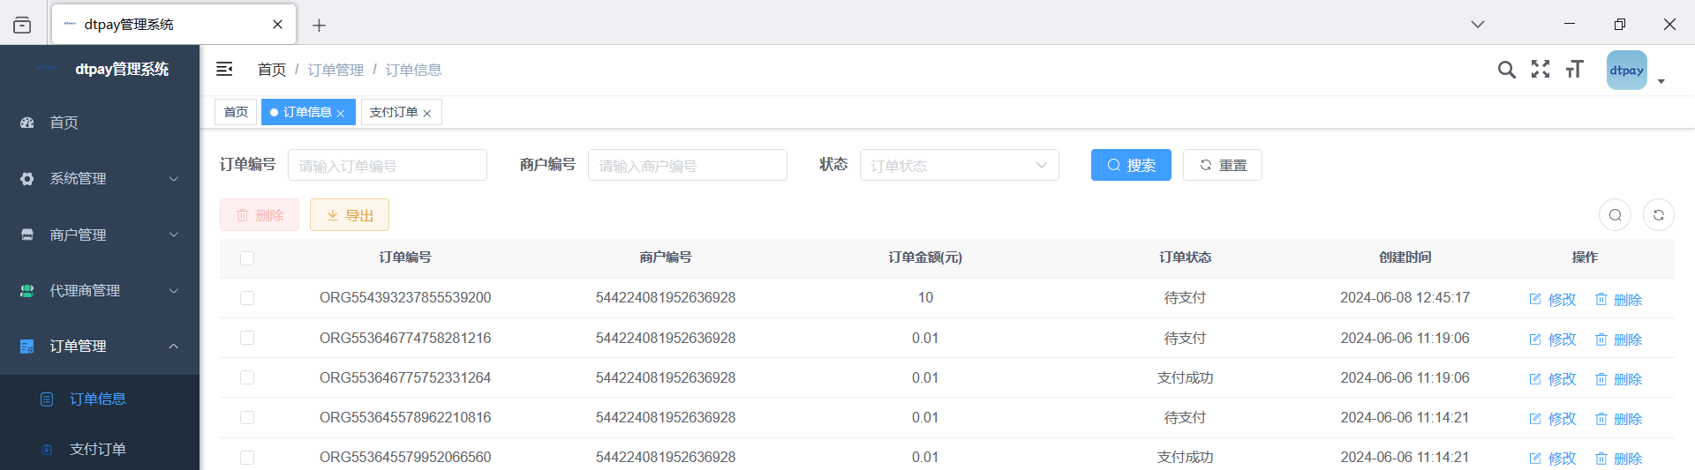Image resolution: width=1695 pixels, height=470 pixels.
Task: Click edit icon for order ORG553646775752331264
Action: (x=1535, y=378)
